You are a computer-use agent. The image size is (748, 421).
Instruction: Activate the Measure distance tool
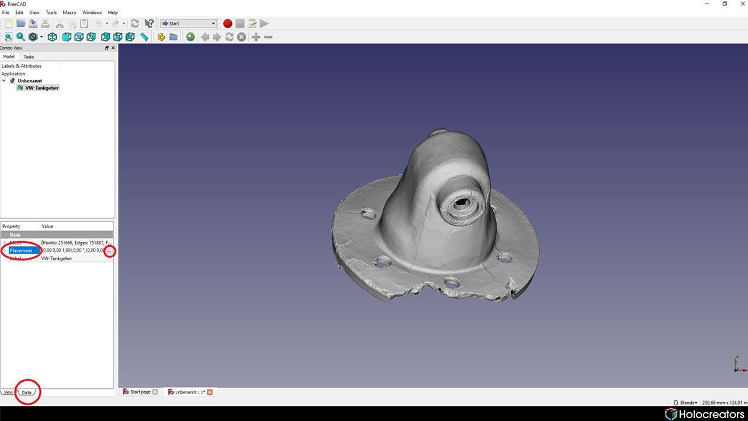click(x=144, y=37)
